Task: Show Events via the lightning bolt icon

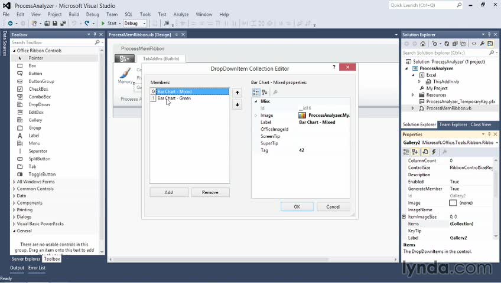Action: (x=434, y=152)
